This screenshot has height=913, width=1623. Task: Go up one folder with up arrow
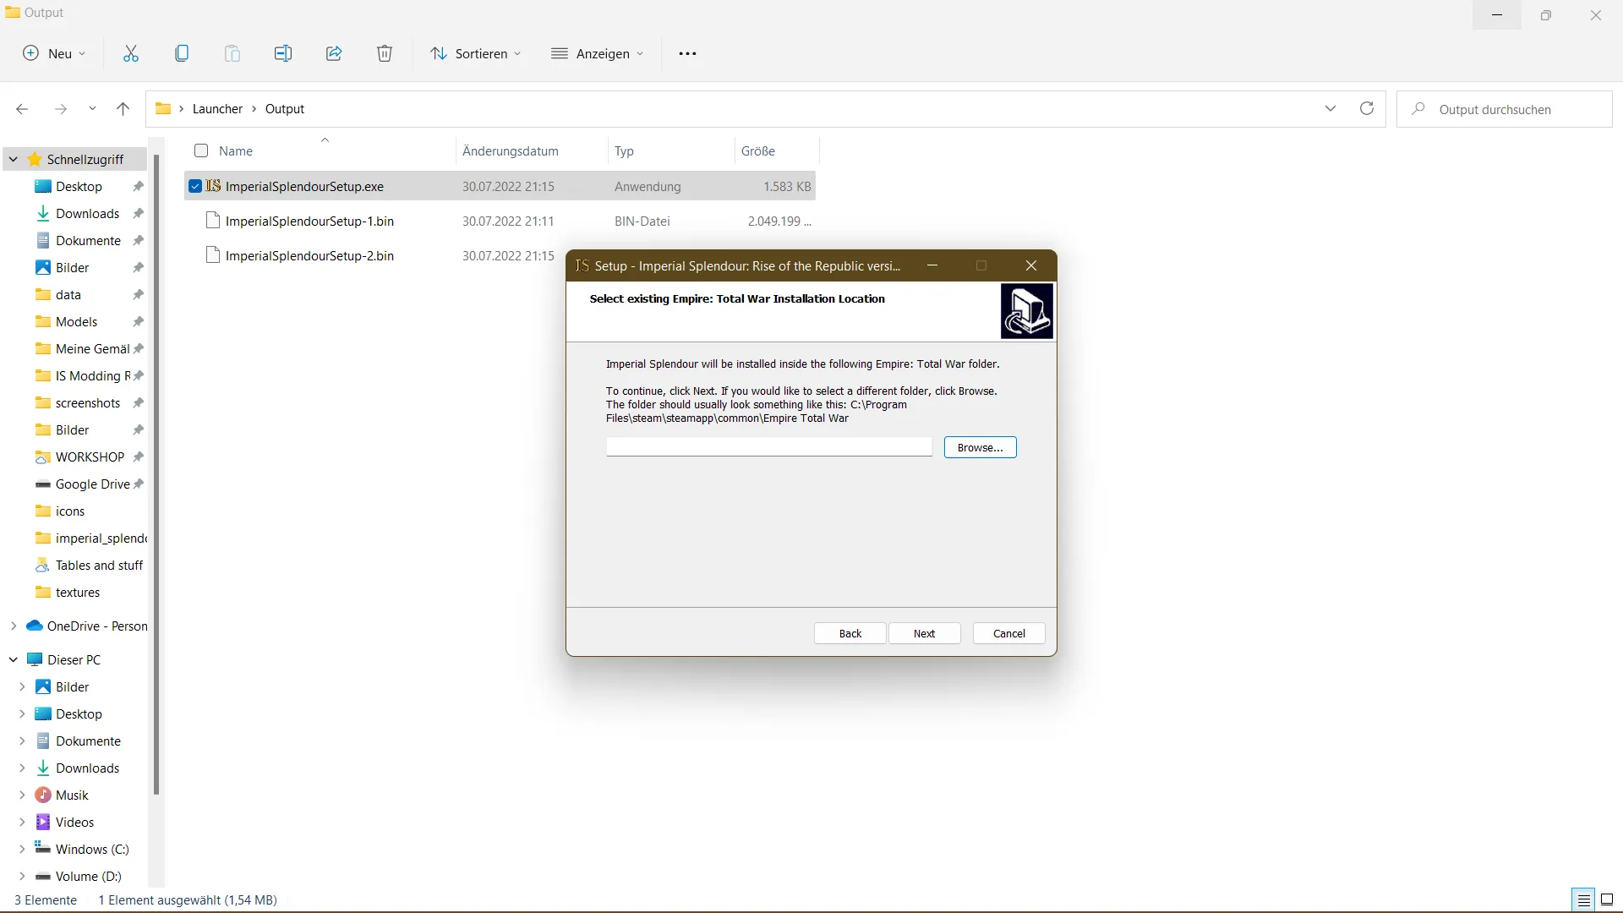click(123, 109)
